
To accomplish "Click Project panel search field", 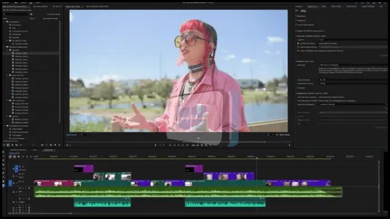I will click(x=16, y=14).
